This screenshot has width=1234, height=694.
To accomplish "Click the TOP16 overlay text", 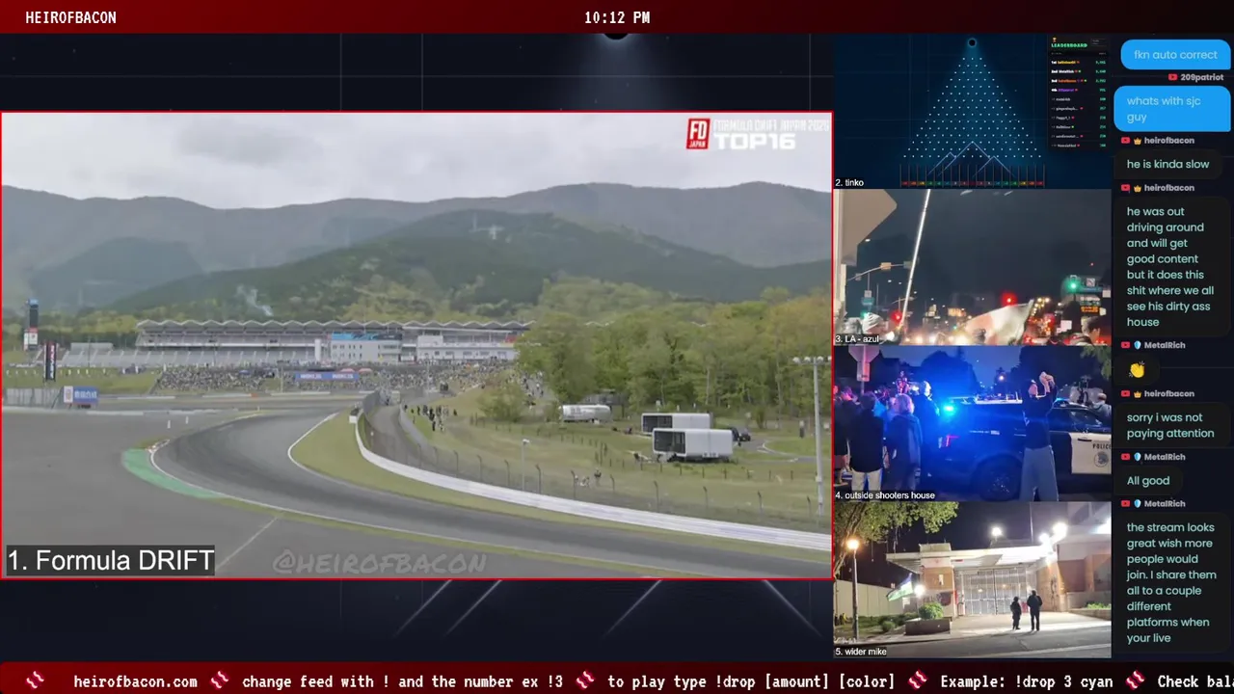I will (x=755, y=142).
